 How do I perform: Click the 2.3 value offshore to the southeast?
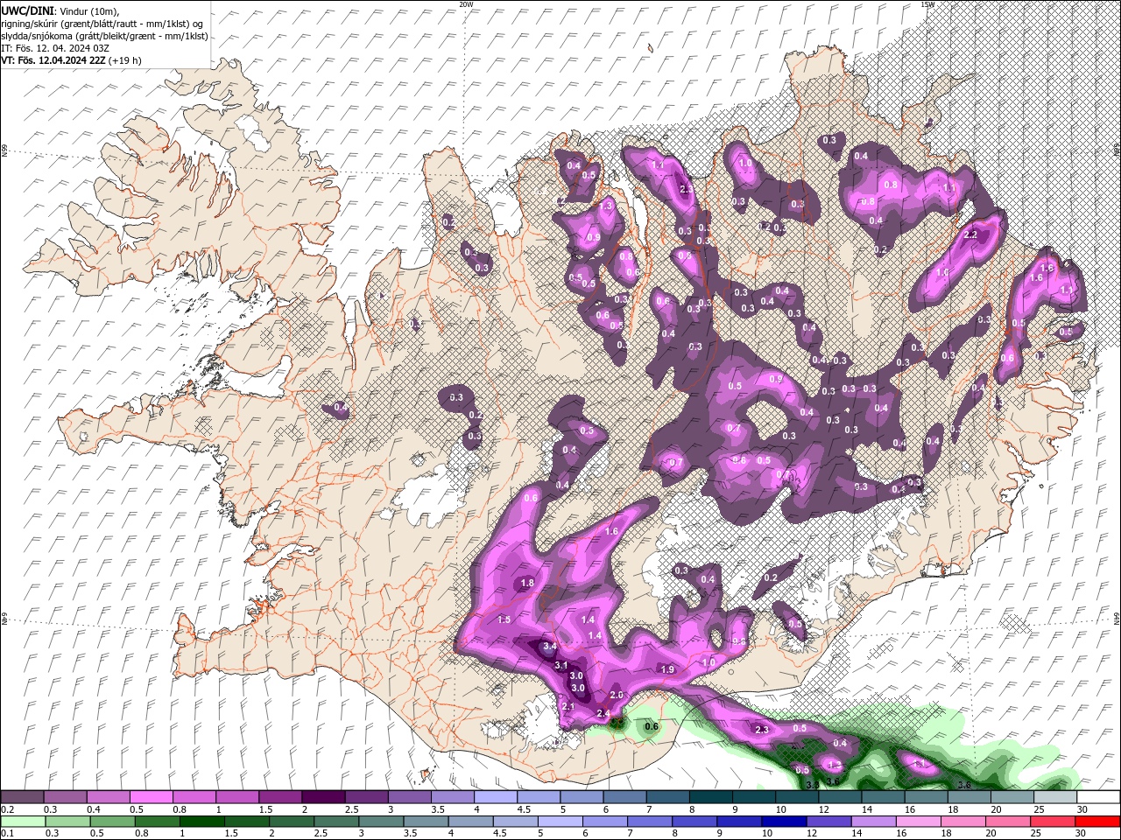(x=761, y=730)
